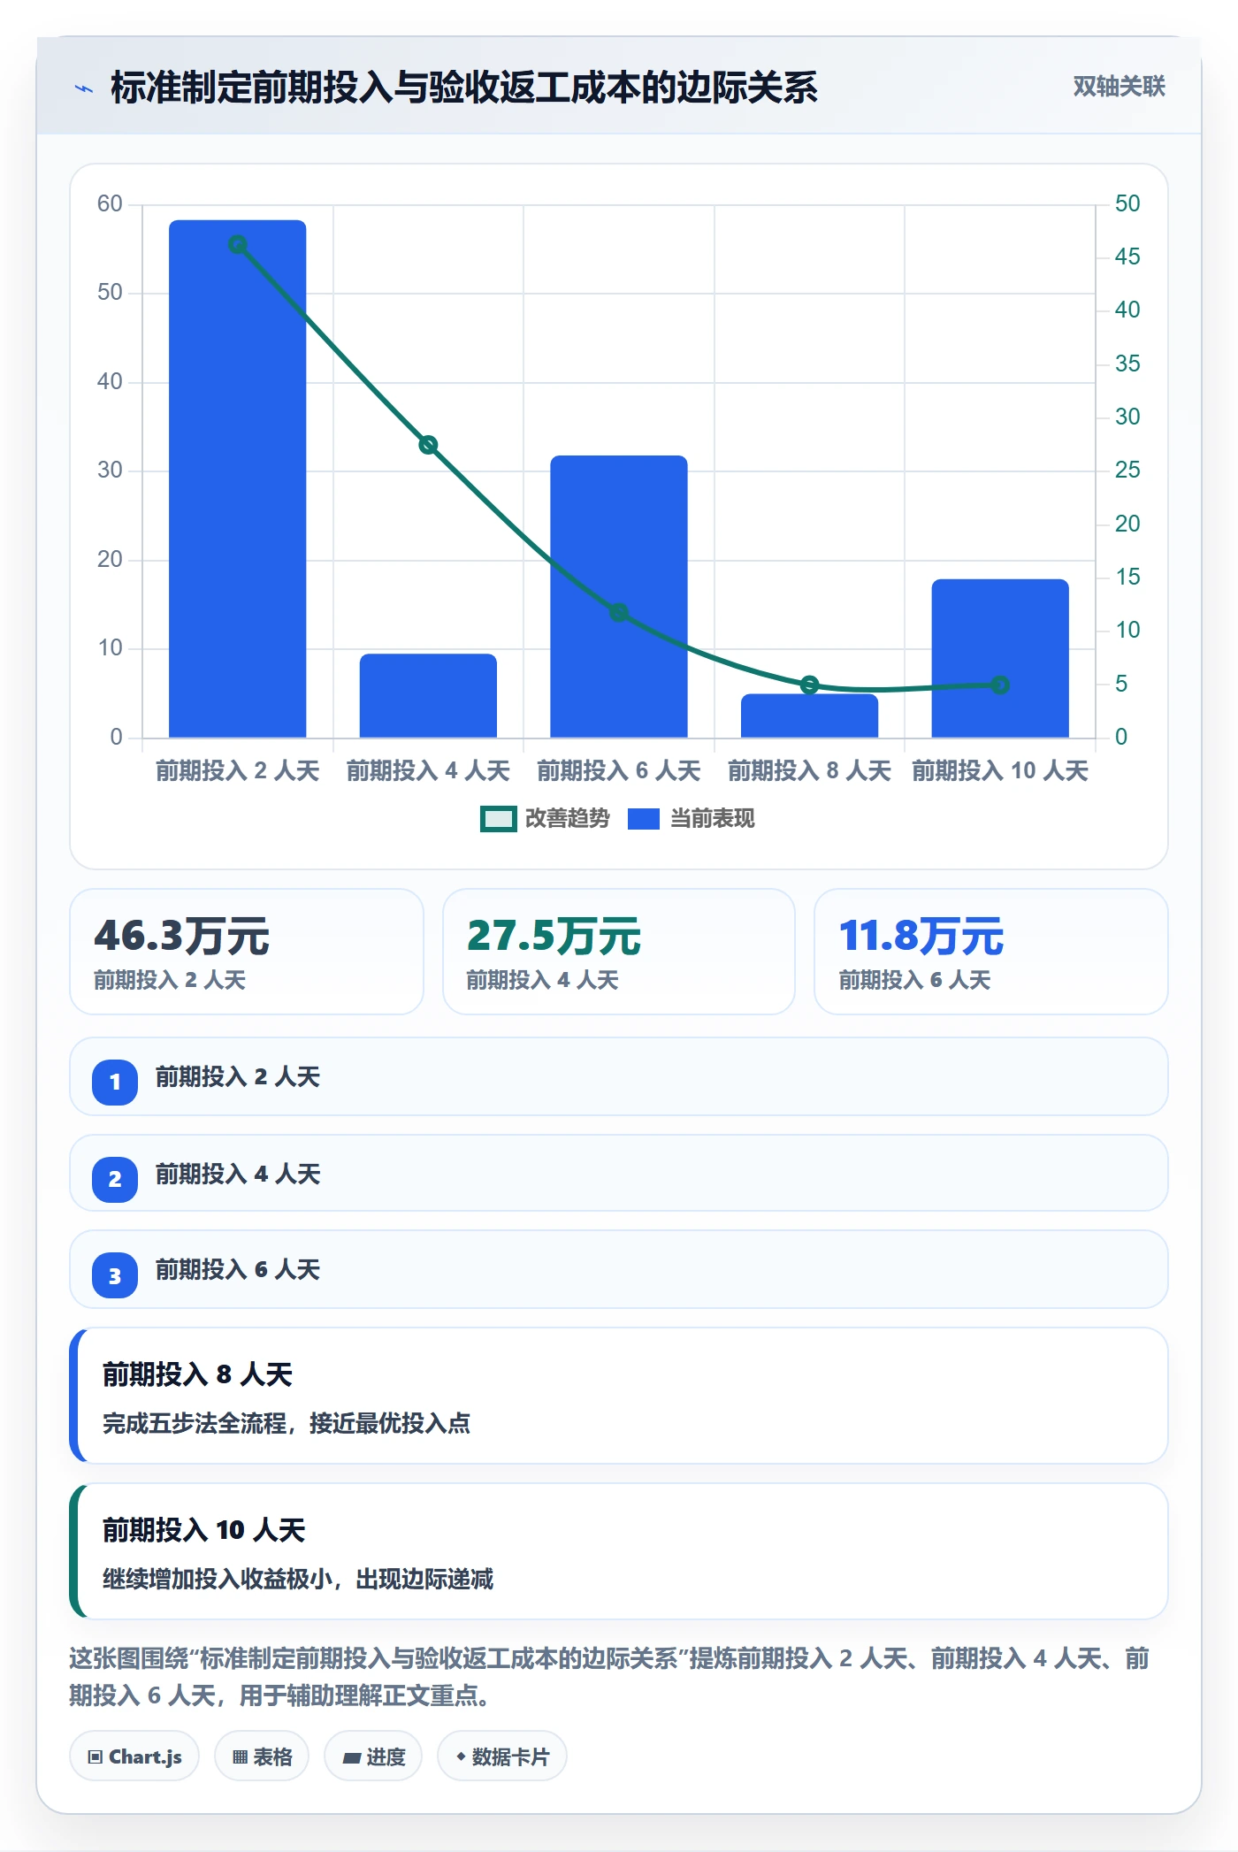
Task: Select the 11.8万元 data card
Action: tap(991, 952)
